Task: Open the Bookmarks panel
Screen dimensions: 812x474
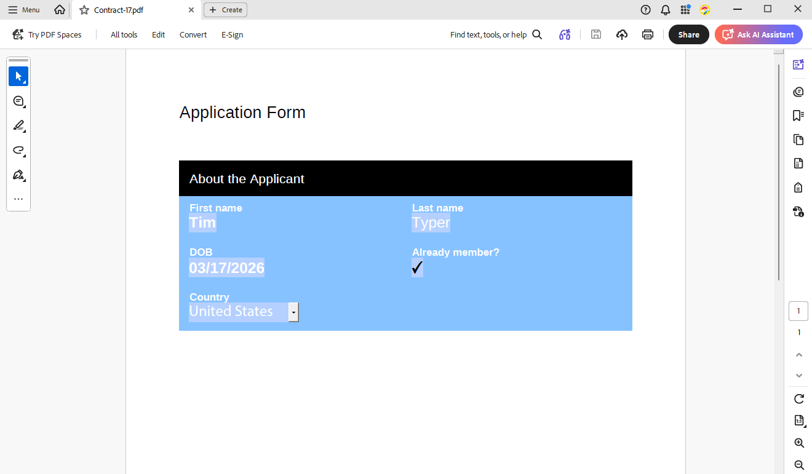Action: click(x=798, y=115)
